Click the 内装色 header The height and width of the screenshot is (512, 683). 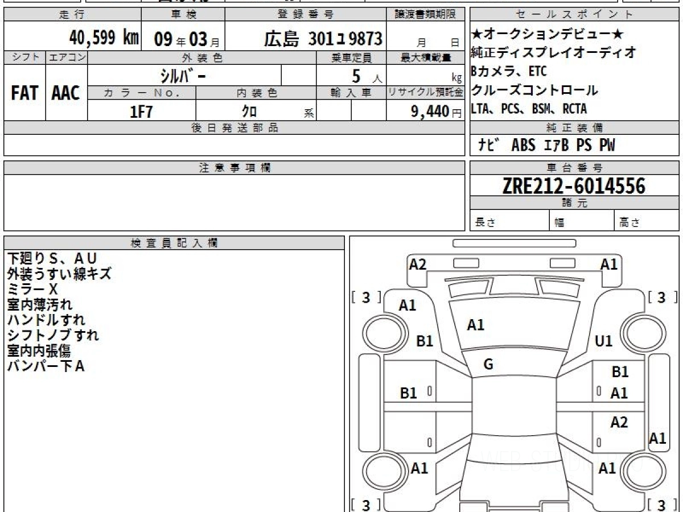point(256,92)
